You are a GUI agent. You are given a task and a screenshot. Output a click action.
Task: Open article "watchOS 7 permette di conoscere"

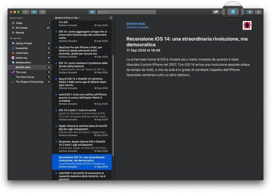pyautogui.click(x=82, y=176)
